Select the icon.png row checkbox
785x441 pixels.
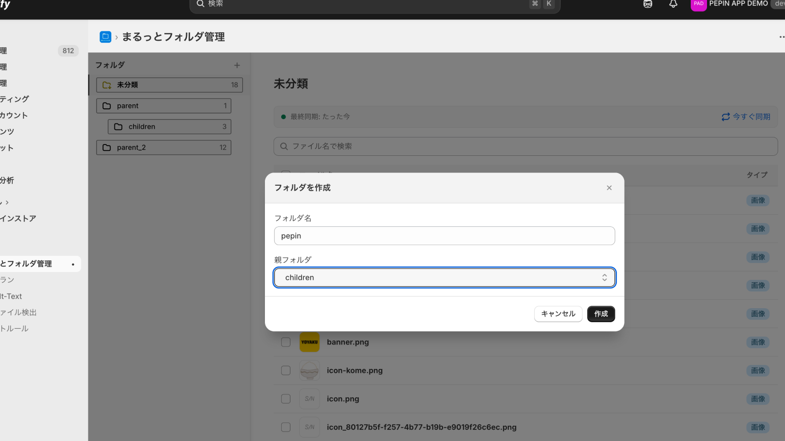(286, 399)
